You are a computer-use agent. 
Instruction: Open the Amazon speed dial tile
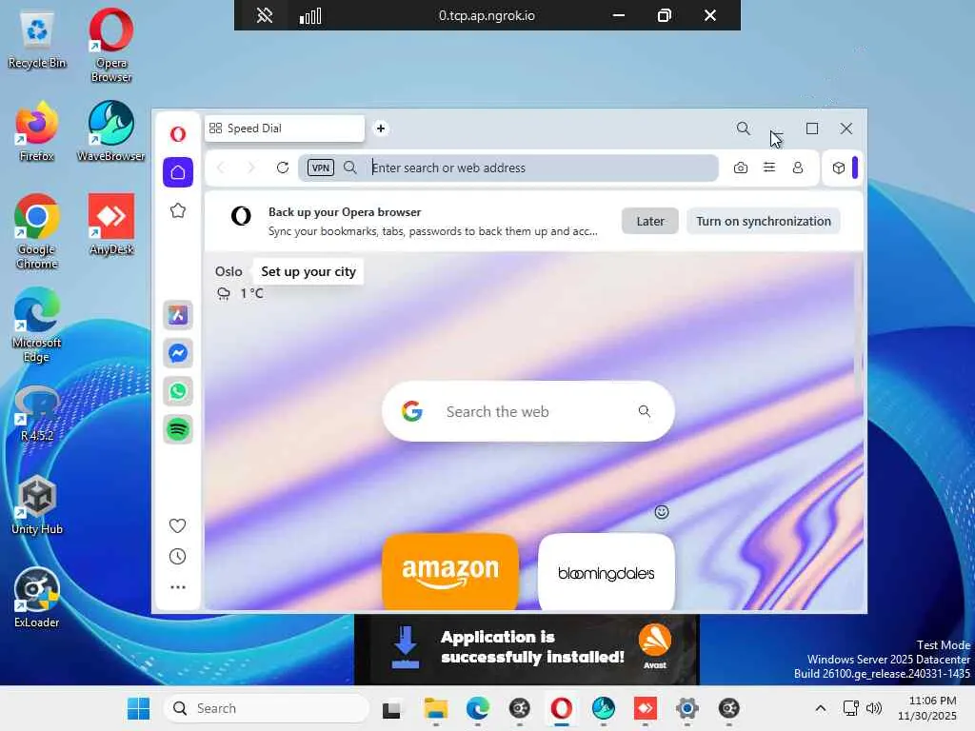450,572
